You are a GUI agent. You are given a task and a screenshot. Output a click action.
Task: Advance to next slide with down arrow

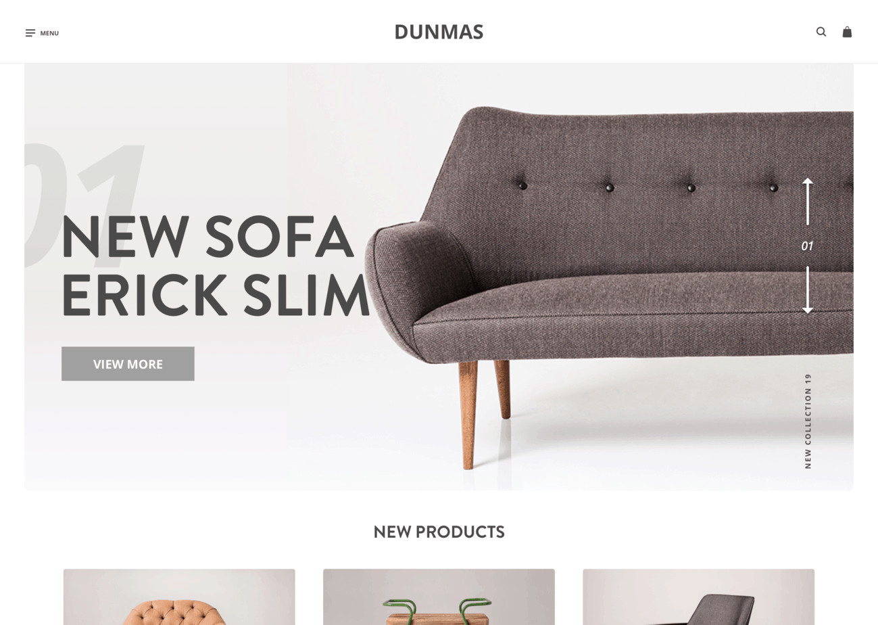808,290
